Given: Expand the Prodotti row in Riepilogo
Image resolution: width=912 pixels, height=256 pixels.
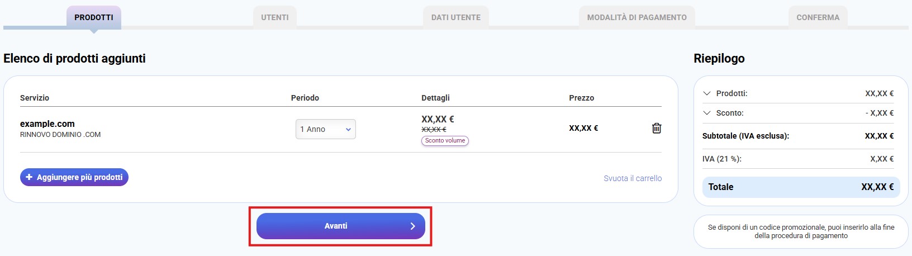Looking at the screenshot, I should point(707,93).
